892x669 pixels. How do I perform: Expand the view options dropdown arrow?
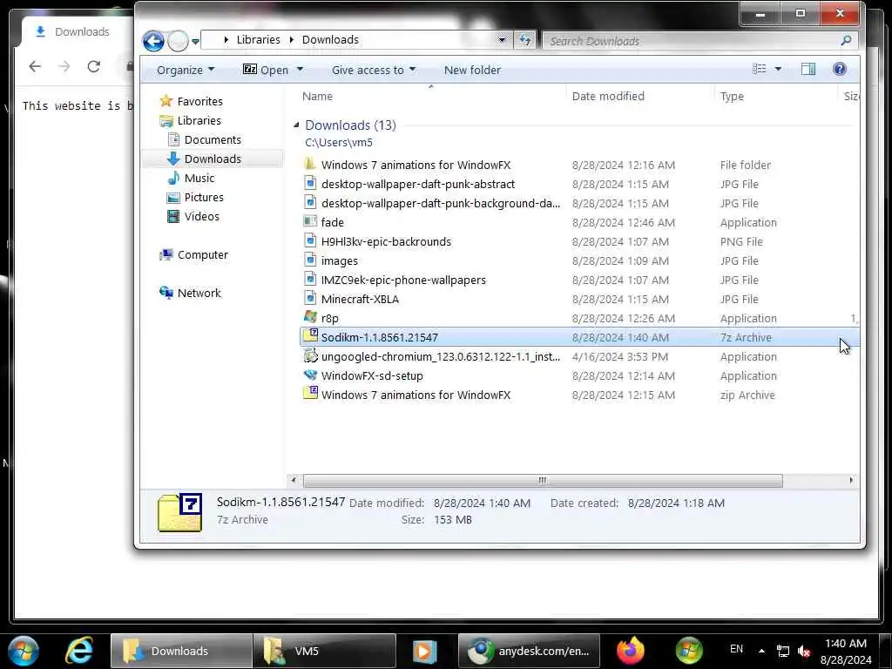(778, 70)
